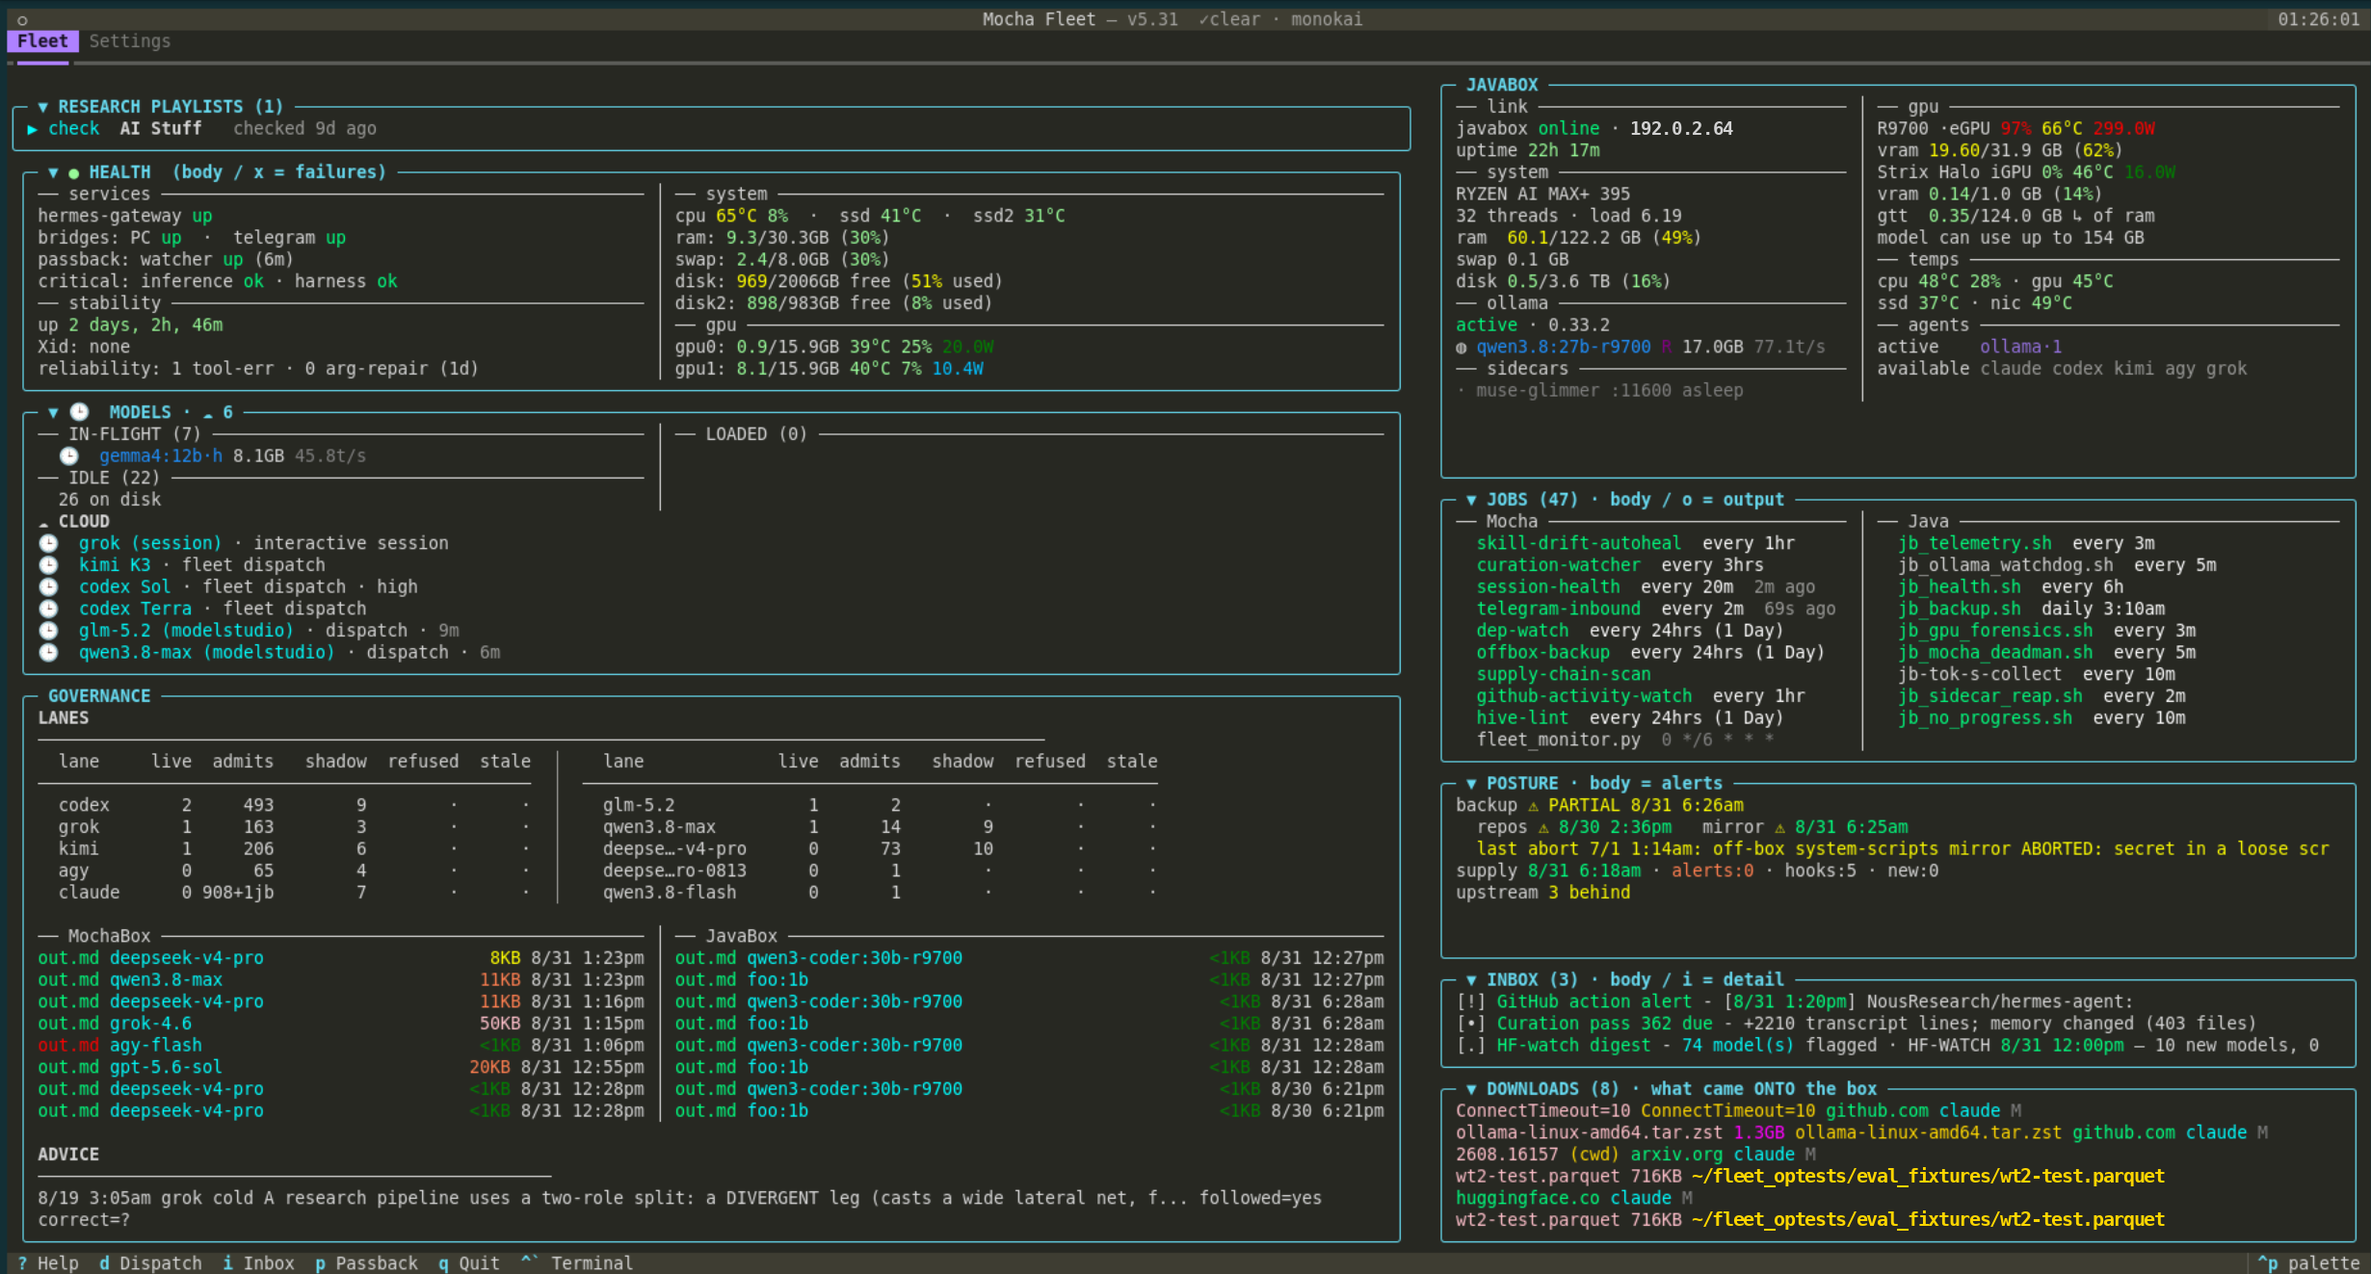
Task: Click the warning triangle beside backup PARTIAL
Action: pyautogui.click(x=1534, y=806)
